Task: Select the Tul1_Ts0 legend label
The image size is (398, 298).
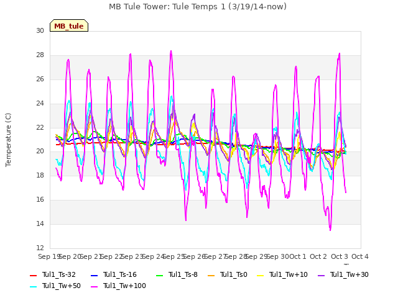Action: click(234, 274)
